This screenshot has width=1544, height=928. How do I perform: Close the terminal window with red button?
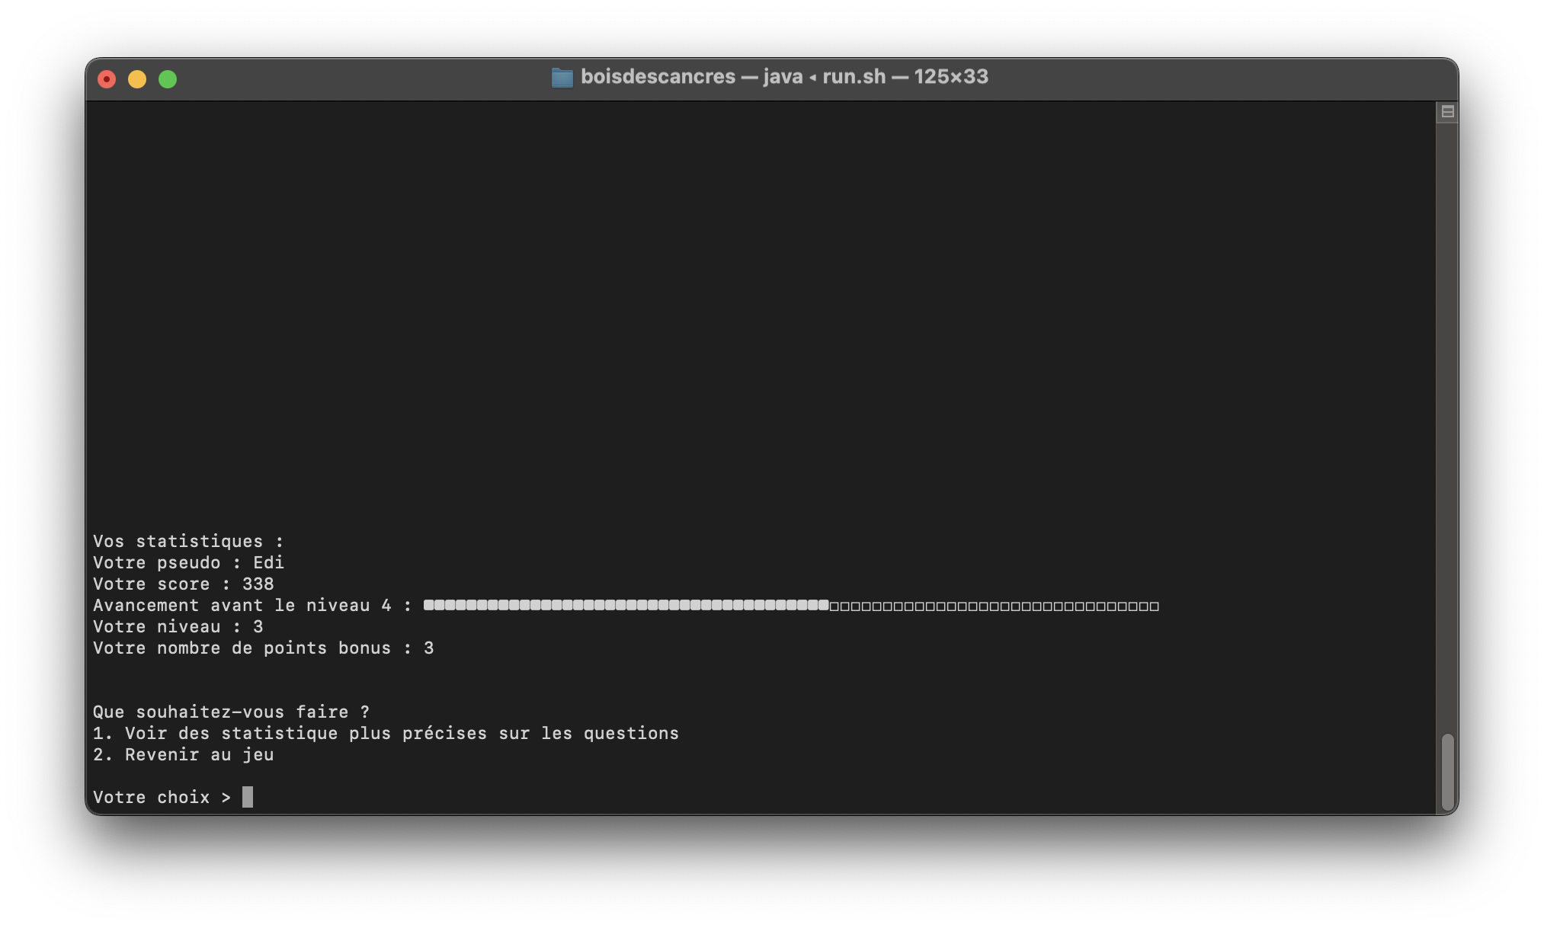(x=107, y=79)
